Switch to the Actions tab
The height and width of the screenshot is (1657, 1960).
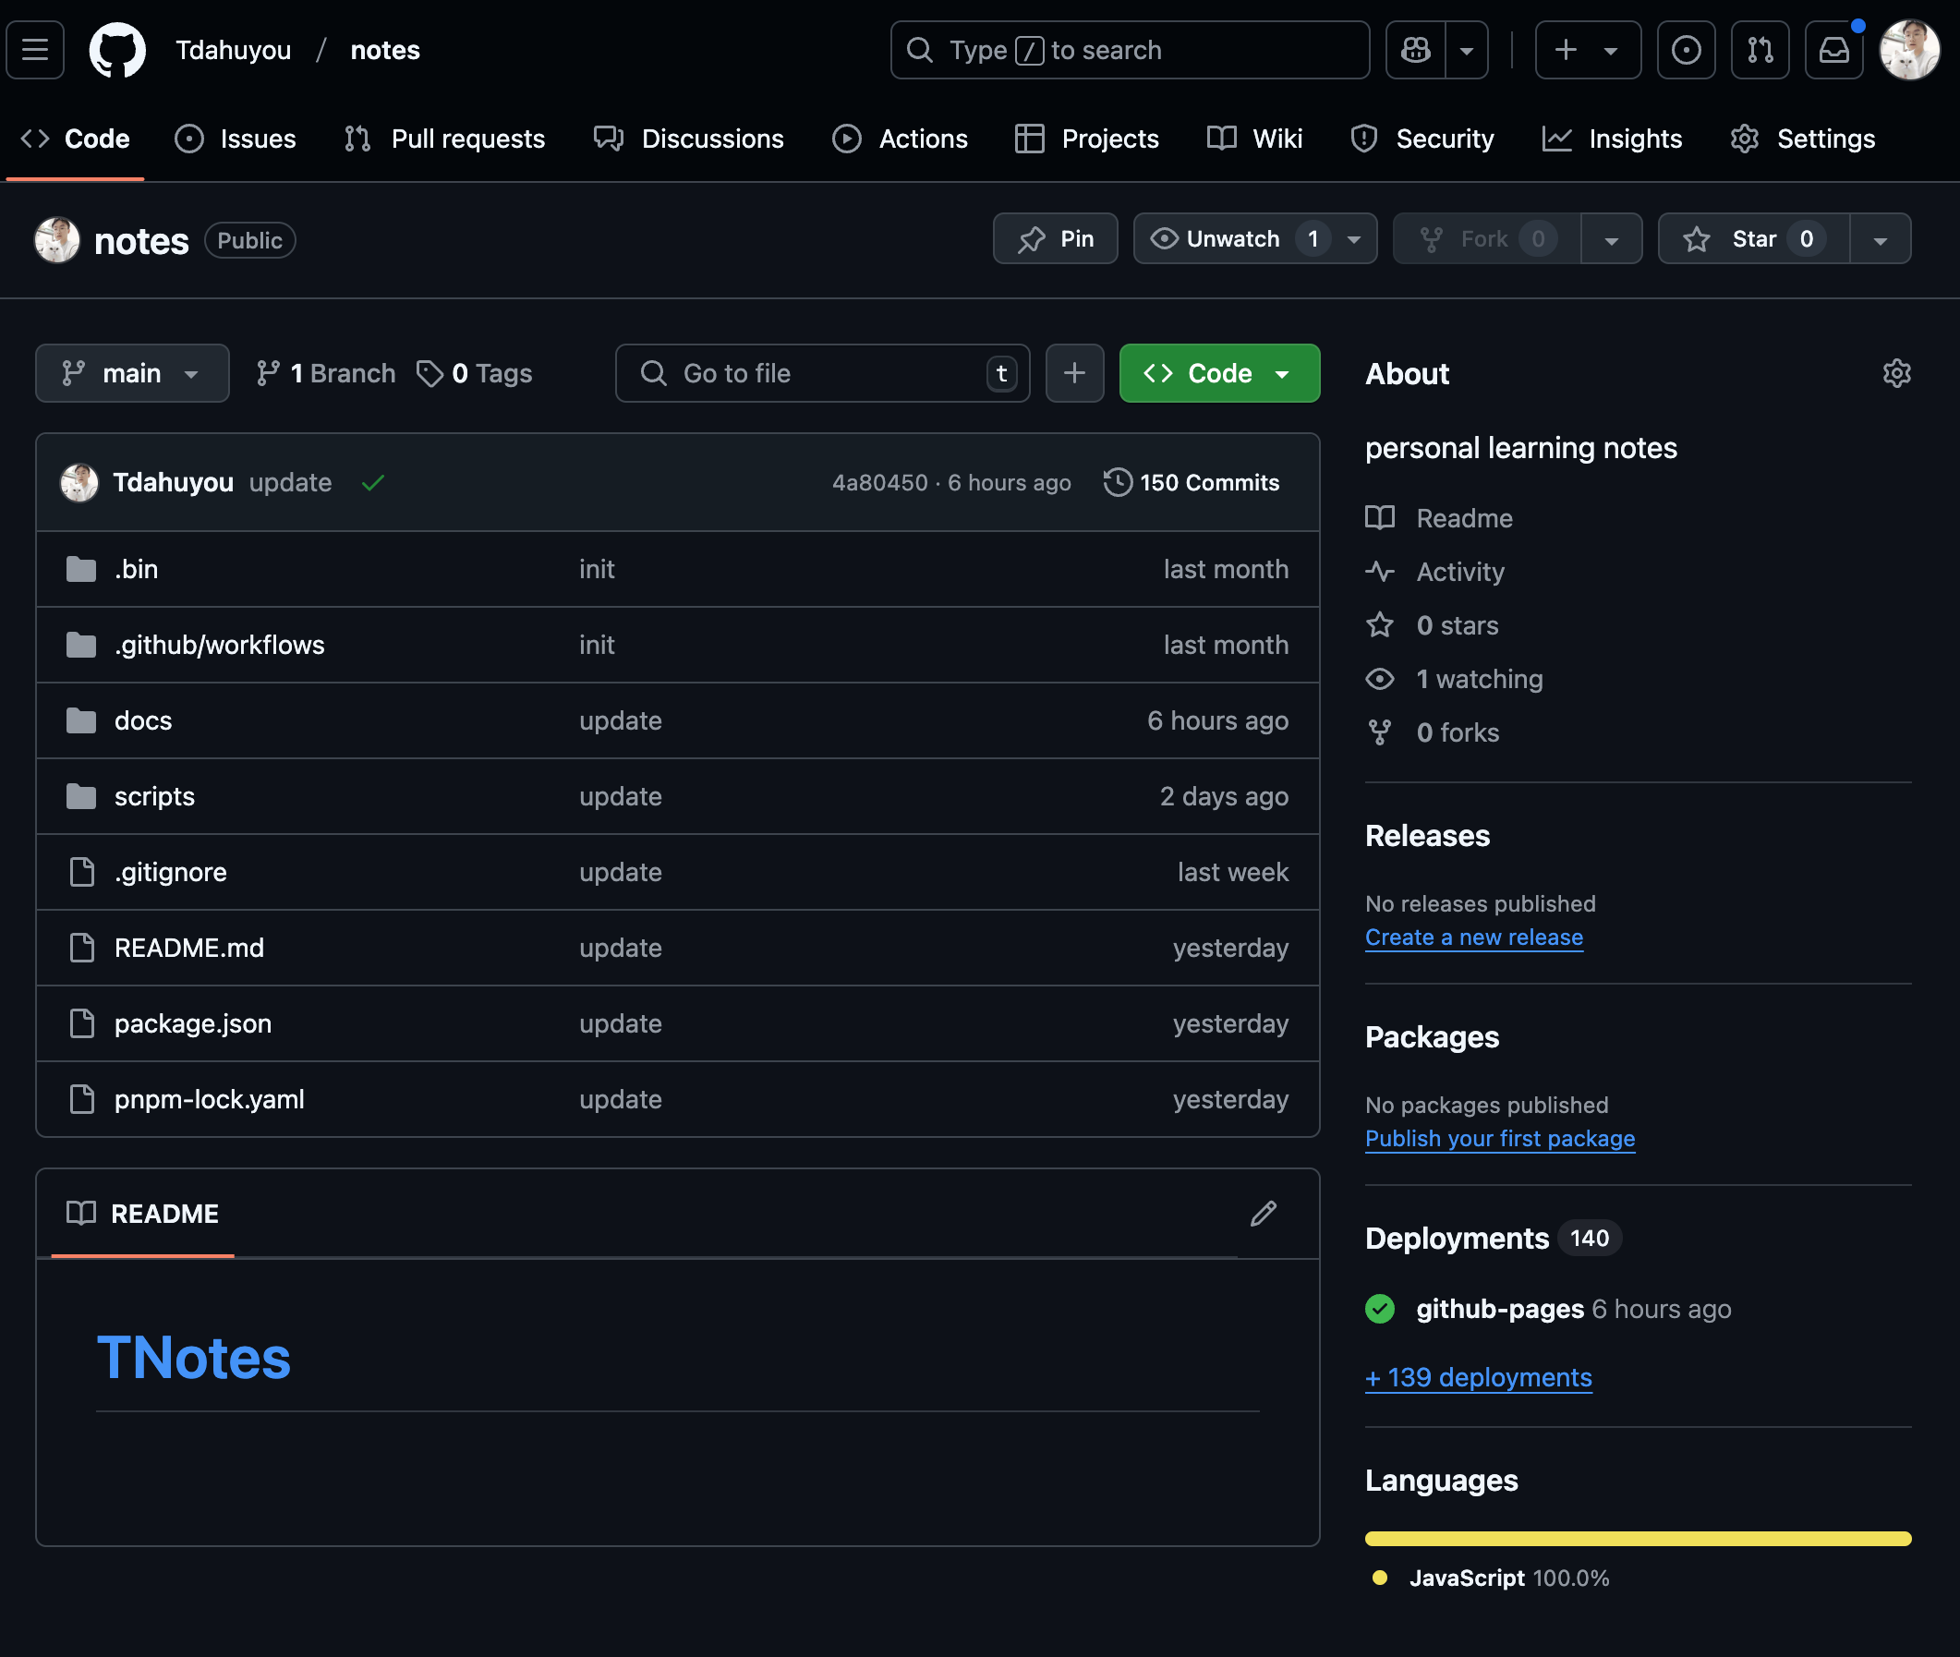coord(901,139)
